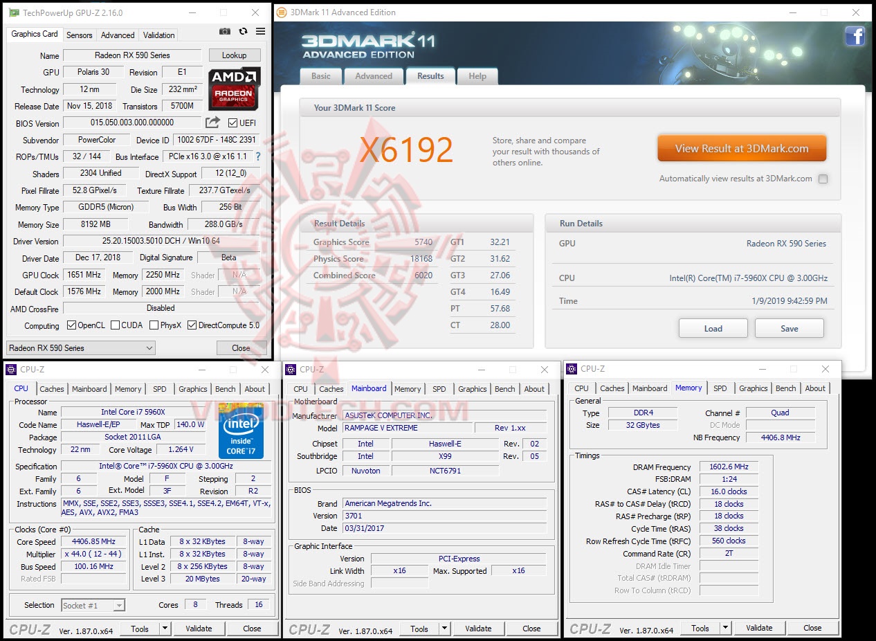The width and height of the screenshot is (876, 641).
Task: Click the Physics Score 18168 value
Action: (x=421, y=259)
